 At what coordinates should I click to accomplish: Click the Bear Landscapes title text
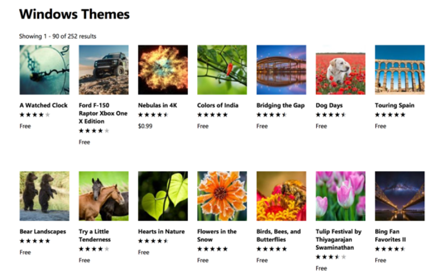point(43,232)
